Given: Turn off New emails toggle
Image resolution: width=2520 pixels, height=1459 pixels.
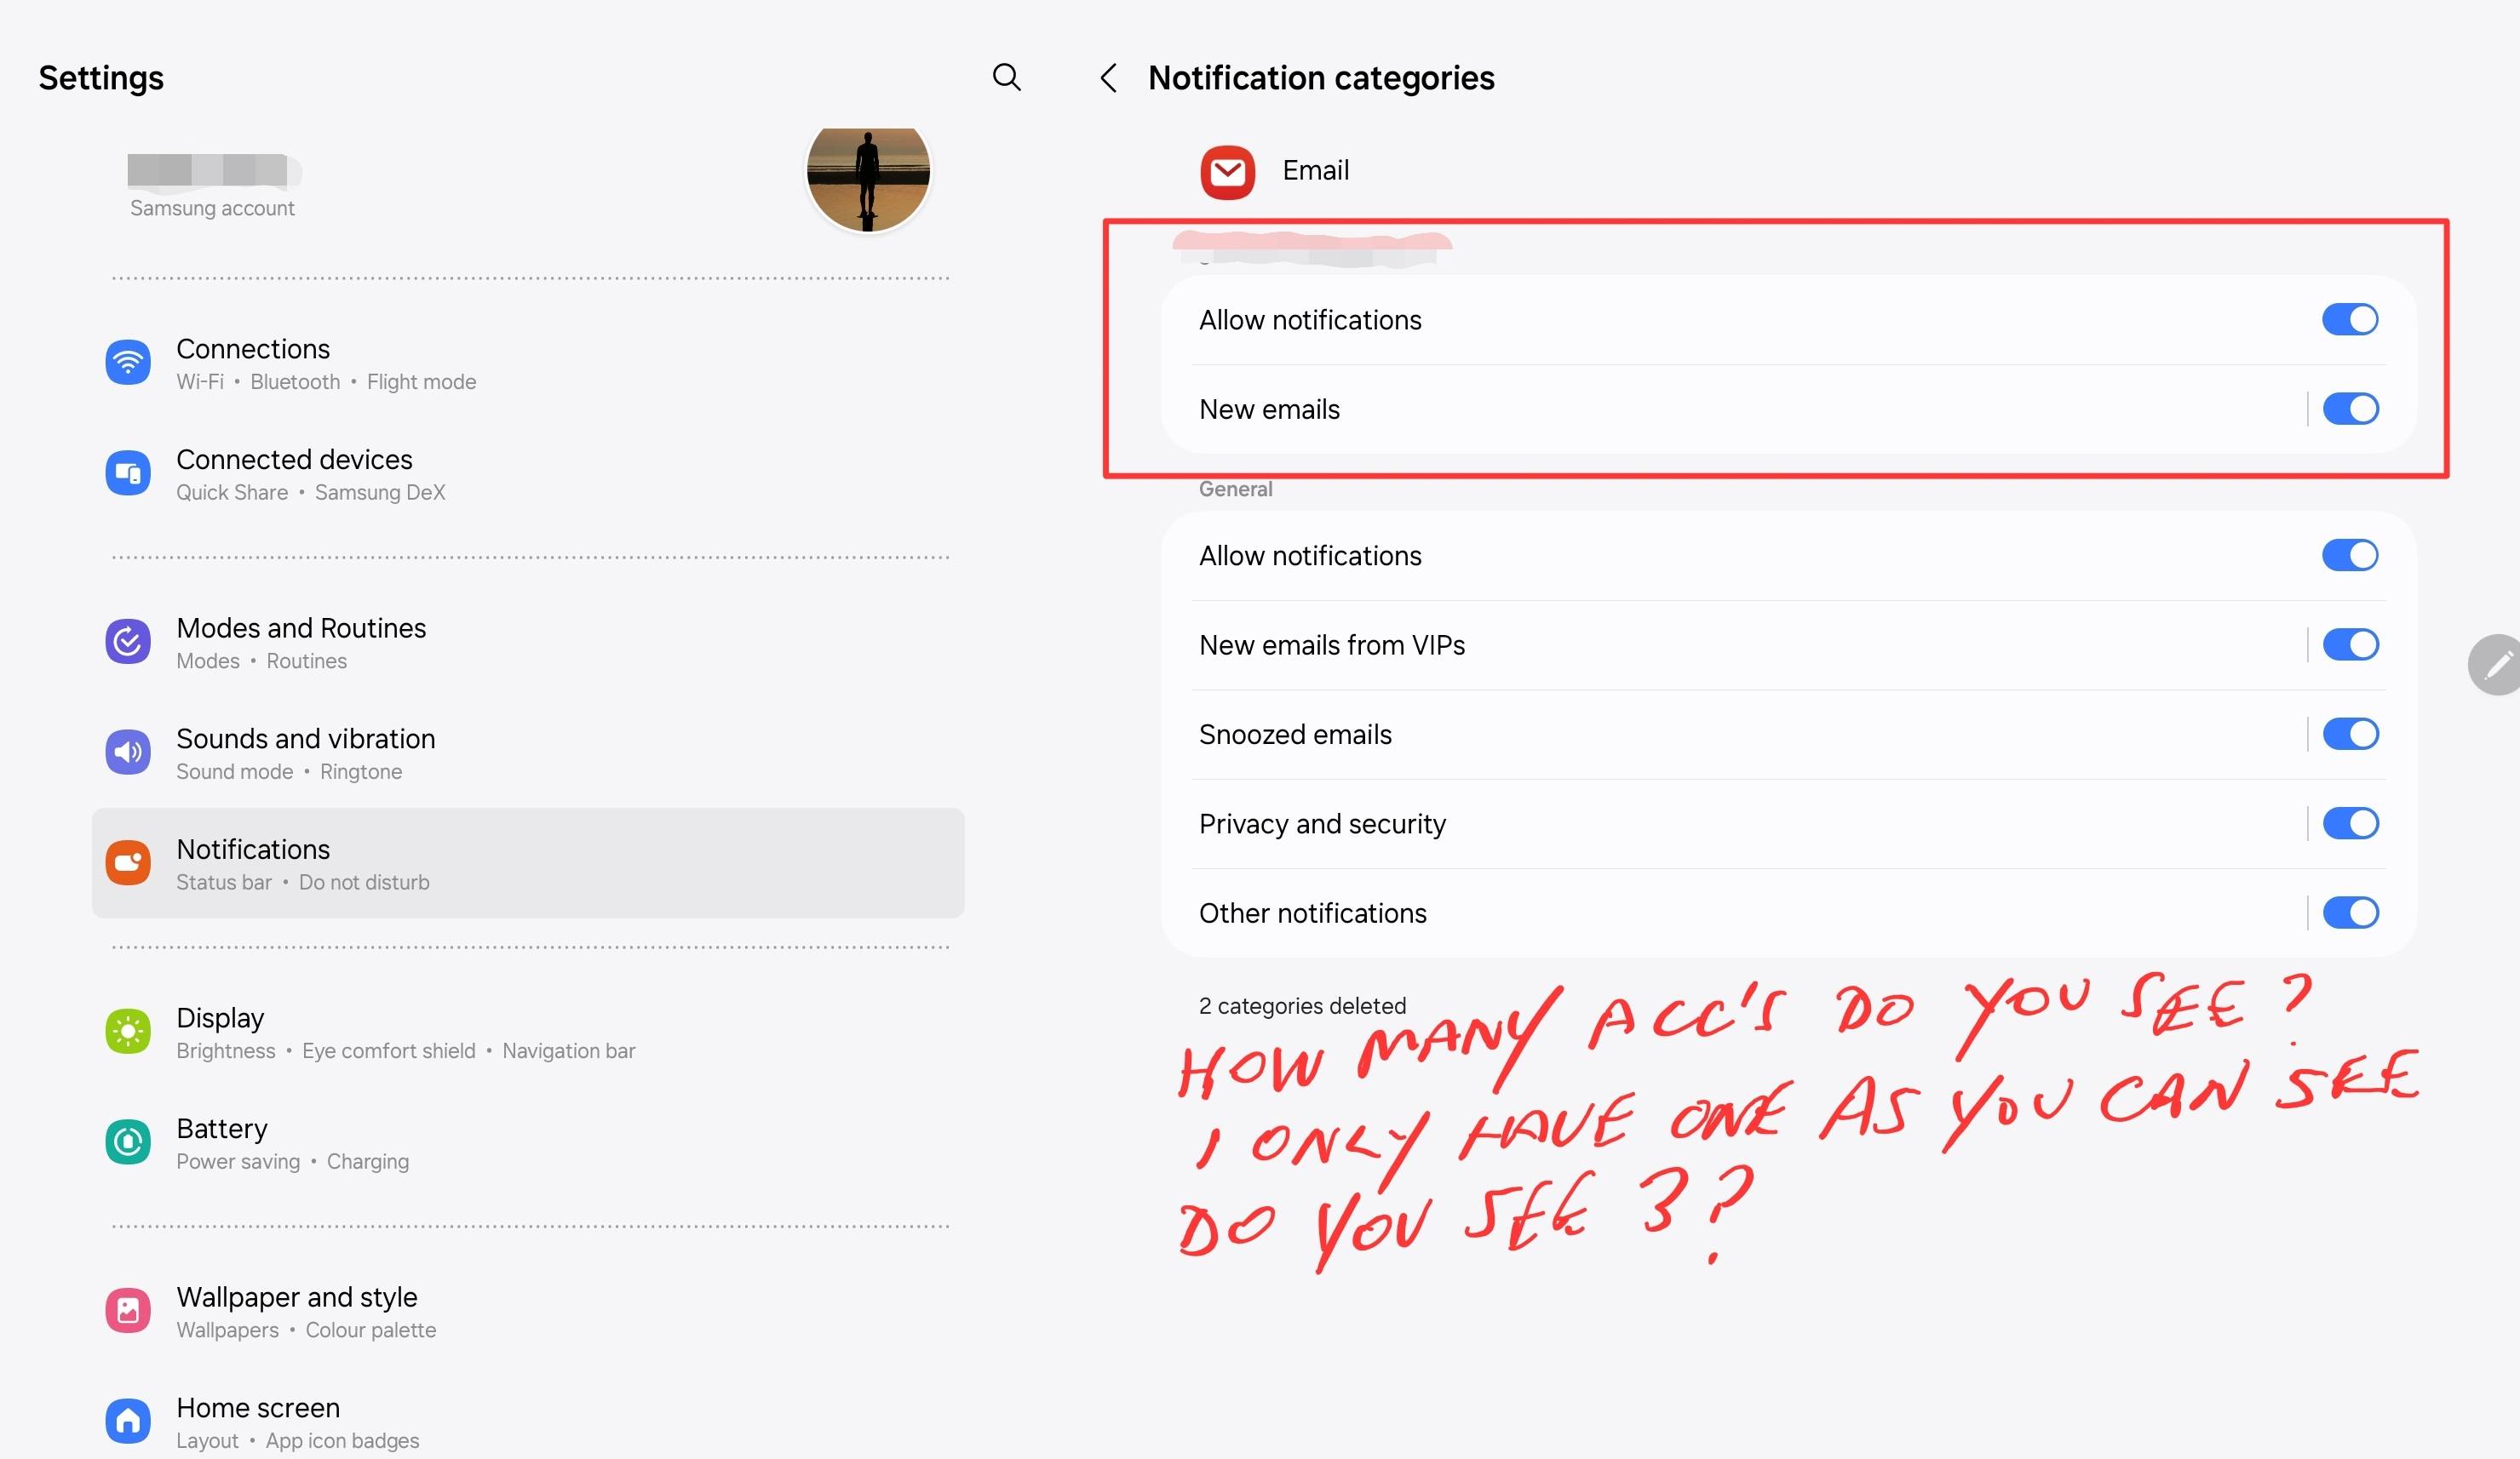Looking at the screenshot, I should [x=2349, y=409].
